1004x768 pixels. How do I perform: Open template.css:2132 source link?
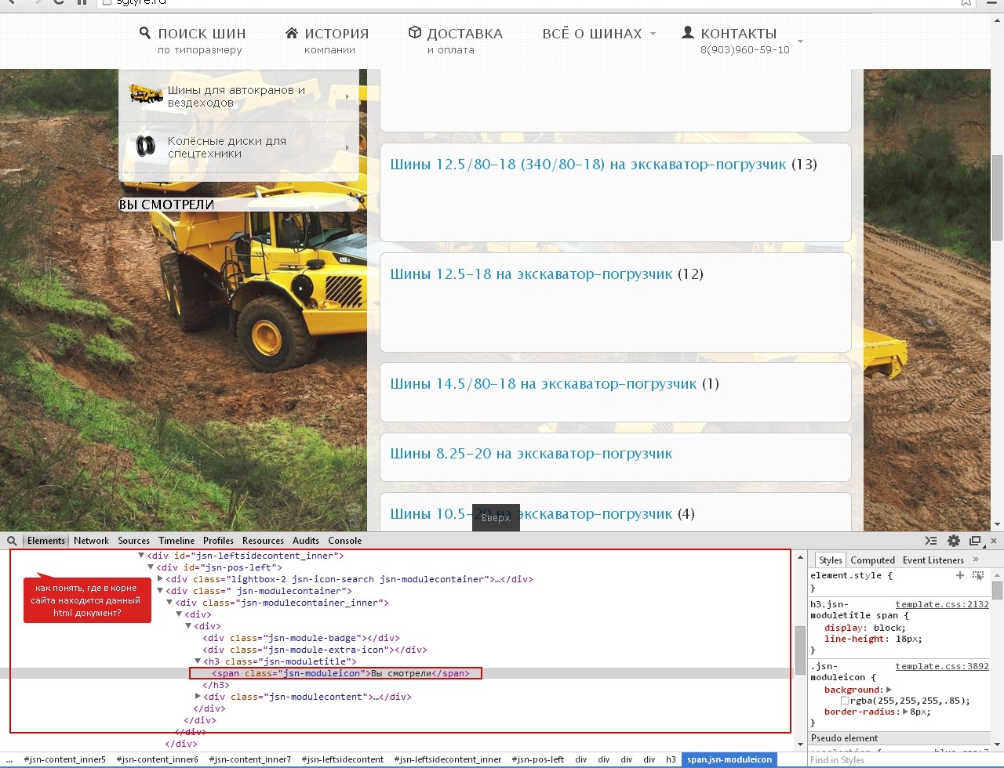click(x=942, y=604)
